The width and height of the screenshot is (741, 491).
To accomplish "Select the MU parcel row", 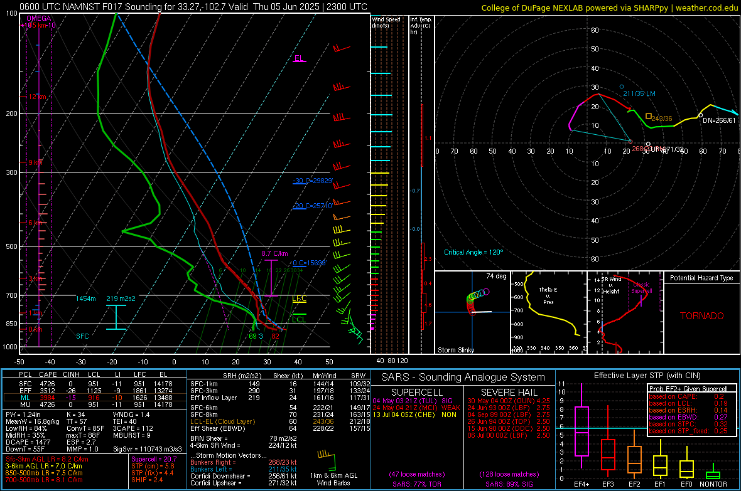I will pos(95,404).
